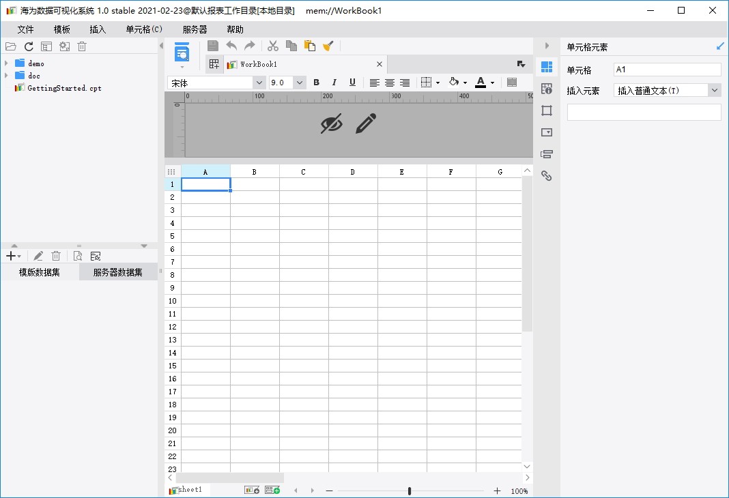729x498 pixels.
Task: Open the cell borders dropdown arrow
Action: (438, 83)
